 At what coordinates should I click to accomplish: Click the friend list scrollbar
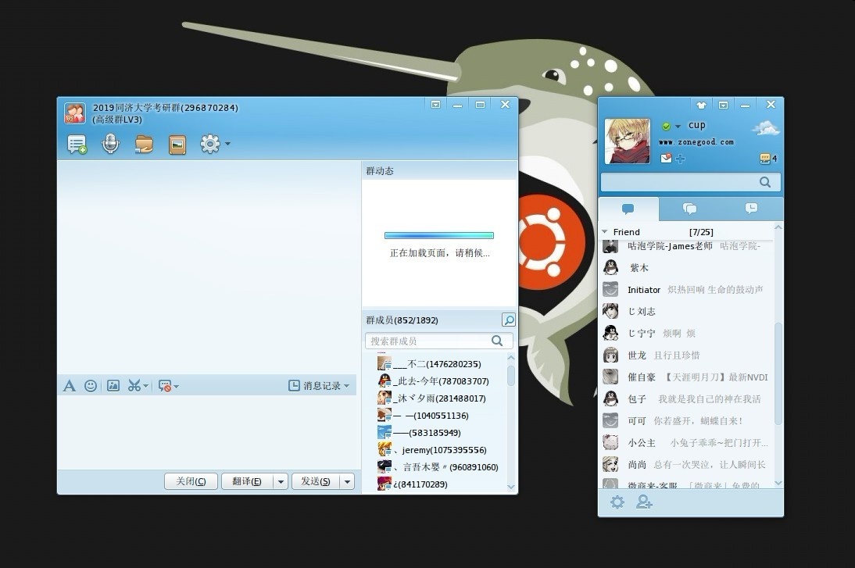click(x=778, y=373)
